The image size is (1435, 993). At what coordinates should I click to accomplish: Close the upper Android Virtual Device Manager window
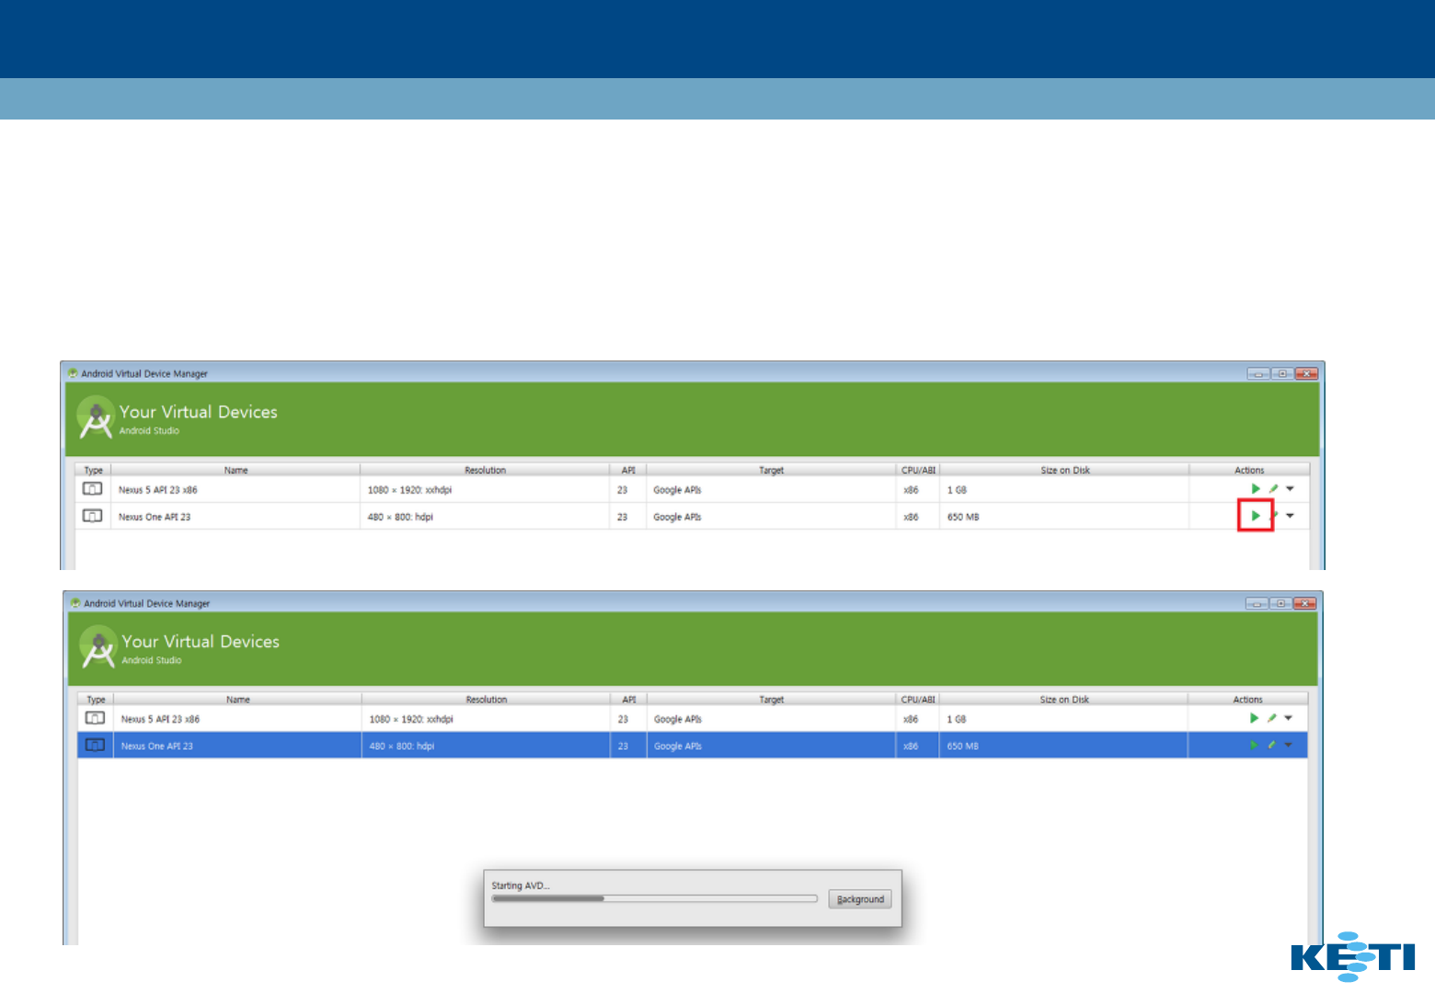click(1306, 373)
